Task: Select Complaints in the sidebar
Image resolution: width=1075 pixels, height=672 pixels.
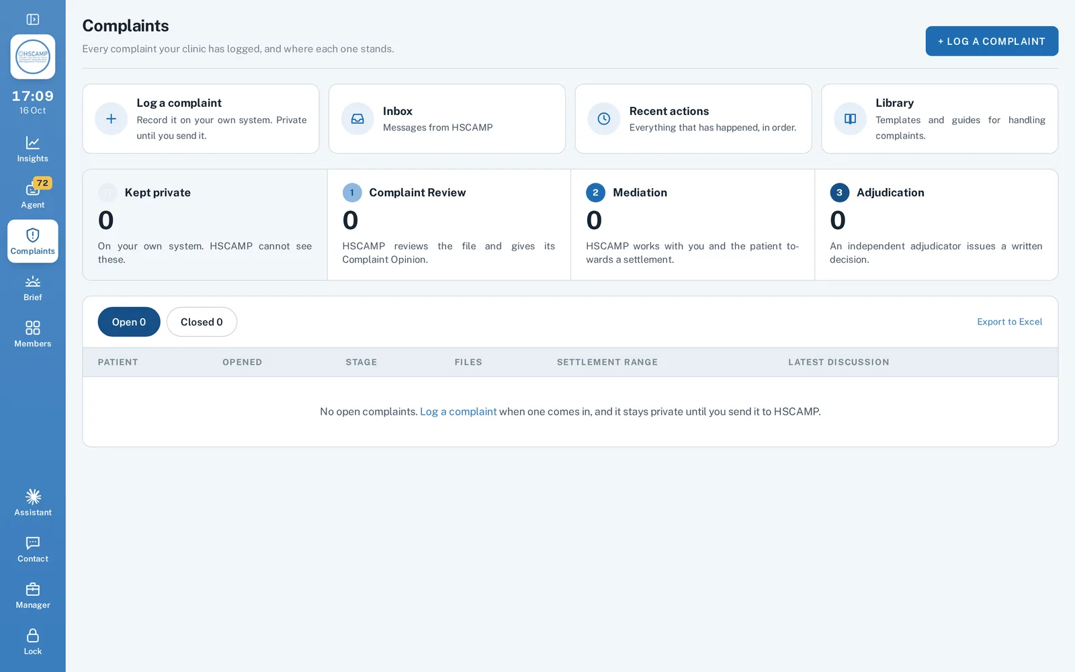Action: click(33, 241)
